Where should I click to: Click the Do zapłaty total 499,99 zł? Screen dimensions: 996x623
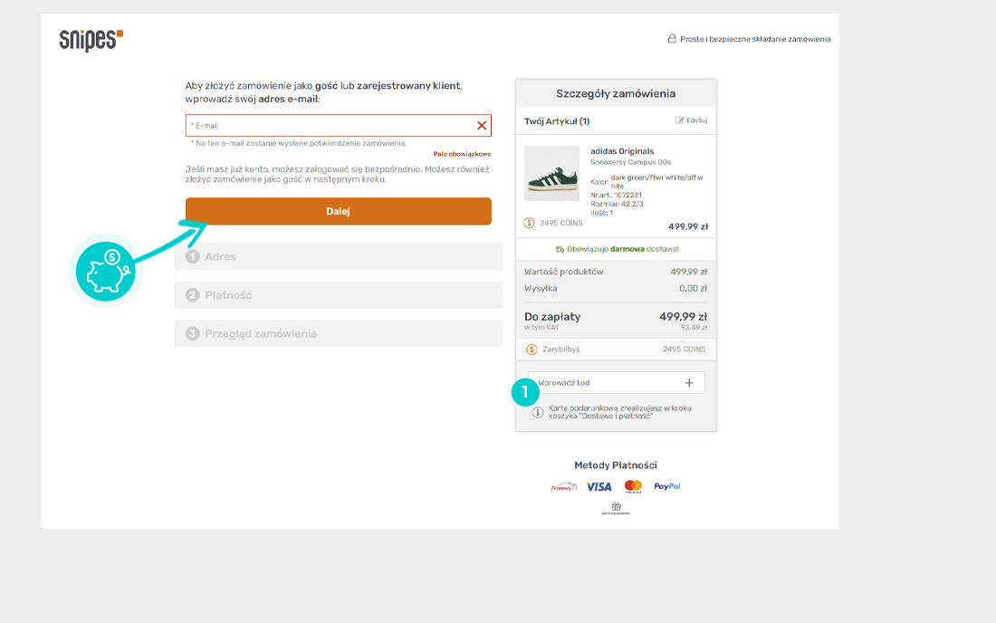[x=683, y=317]
